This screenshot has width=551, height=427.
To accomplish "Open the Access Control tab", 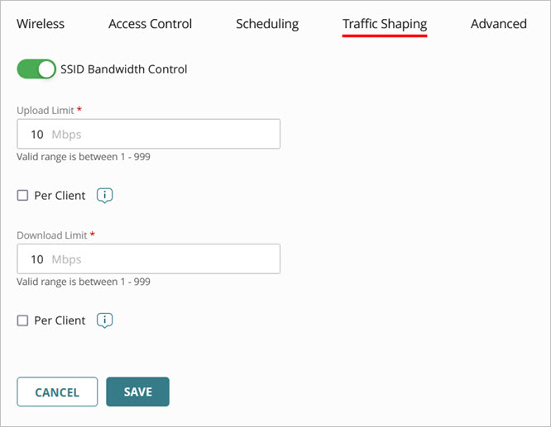I will [150, 24].
